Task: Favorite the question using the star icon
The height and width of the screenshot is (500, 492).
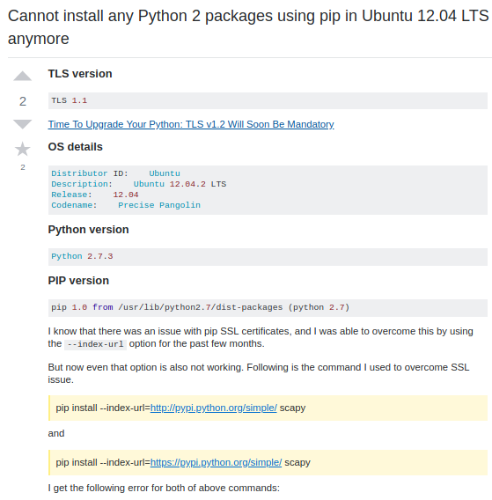Action: (x=22, y=149)
